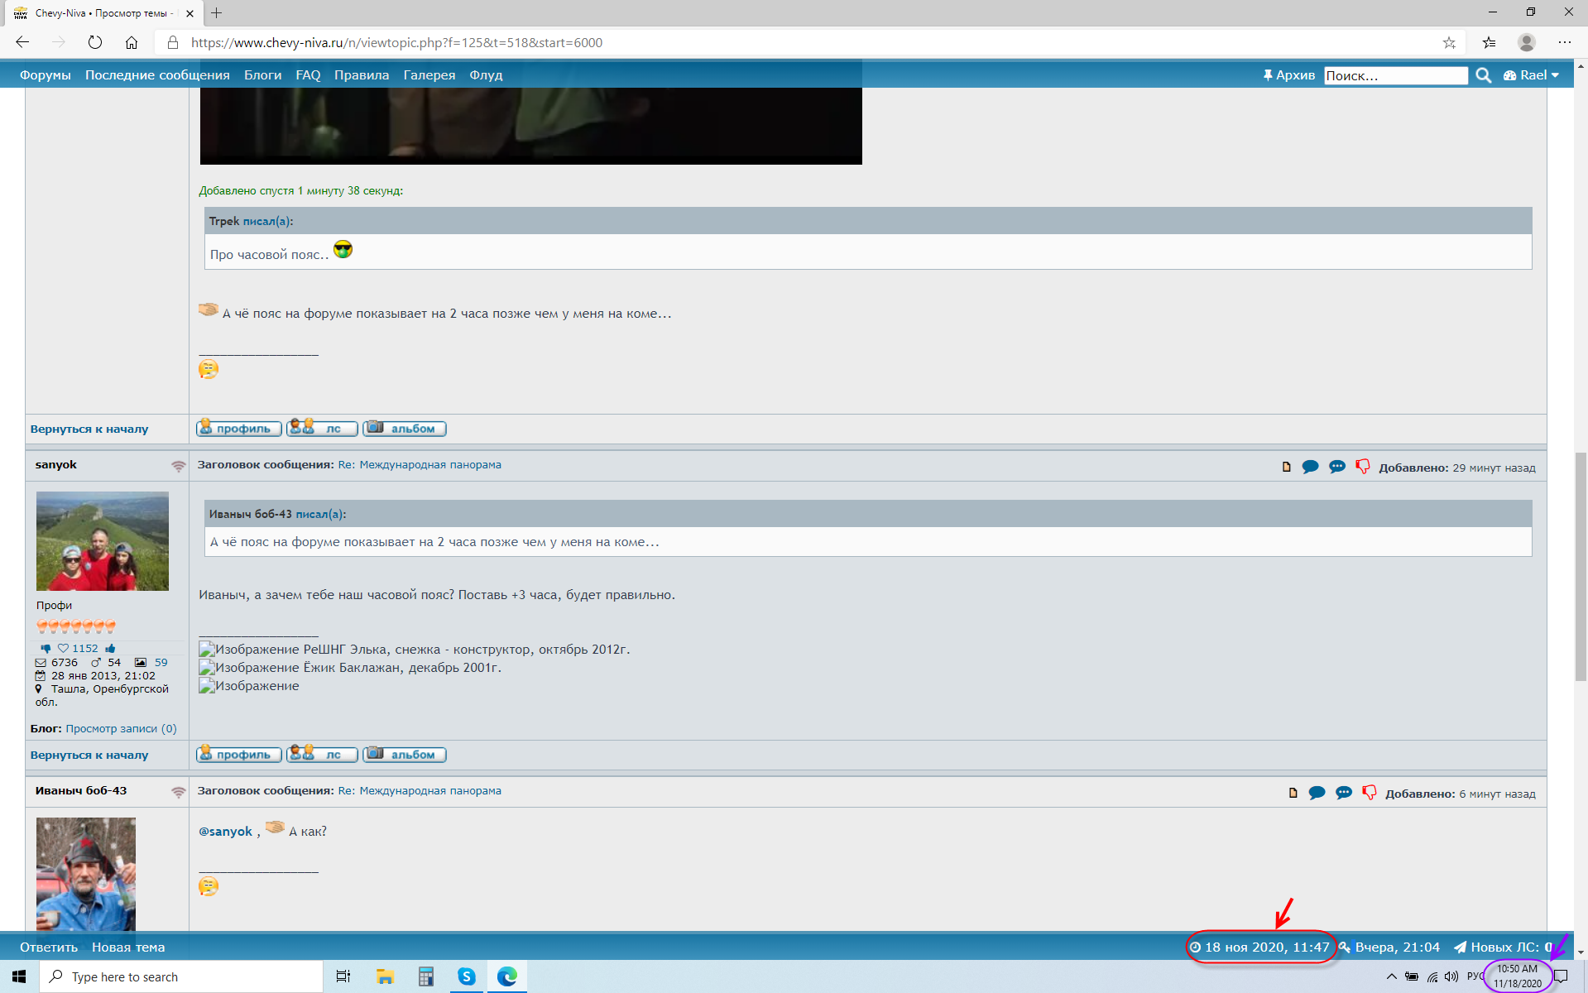Click the heart reputation count 1152
1588x993 pixels.
click(x=78, y=649)
